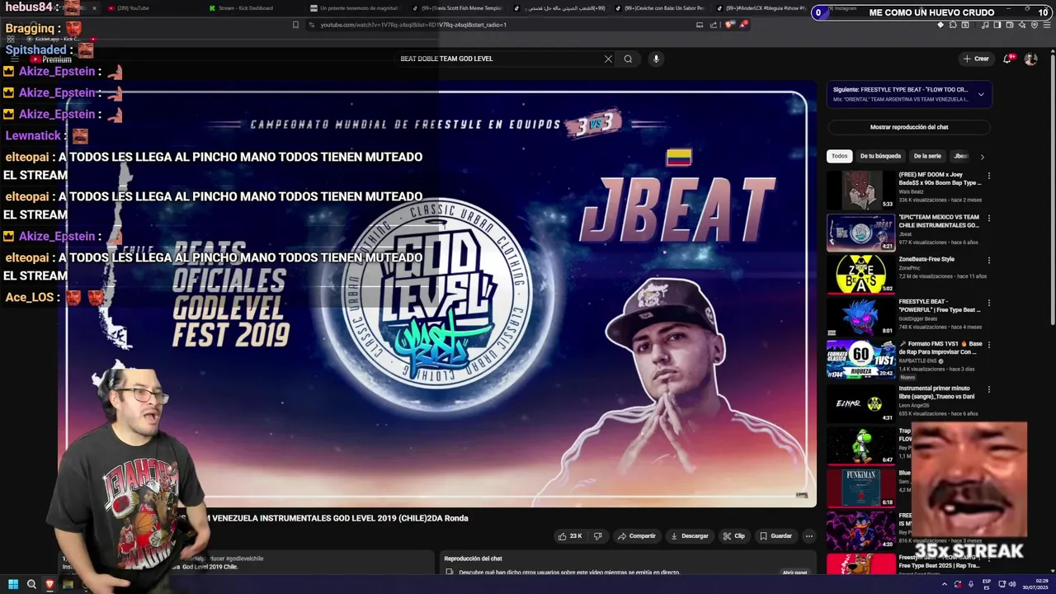Click Mostrar reproducción del chat
Image resolution: width=1056 pixels, height=594 pixels.
(x=909, y=127)
